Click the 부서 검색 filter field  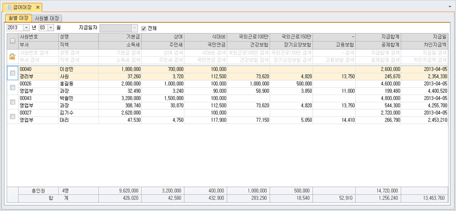39,60
